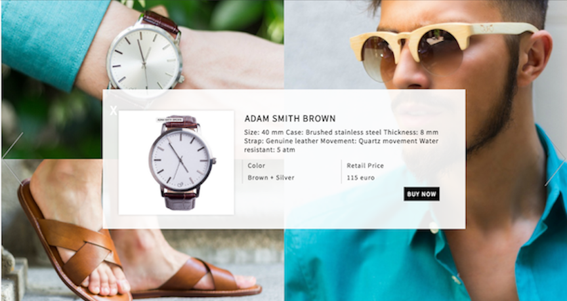Viewport: 567px width, 301px height.
Task: Click the Retail Price label
Action: 366,166
